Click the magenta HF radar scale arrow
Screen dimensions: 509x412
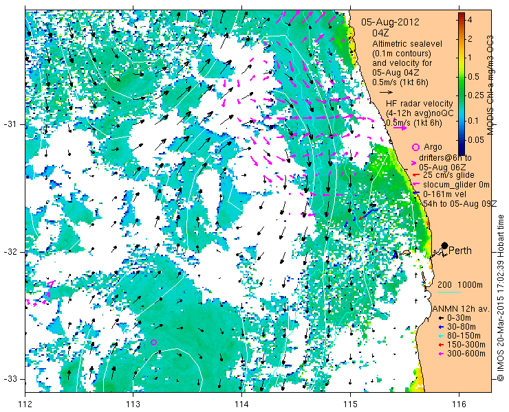400,128
